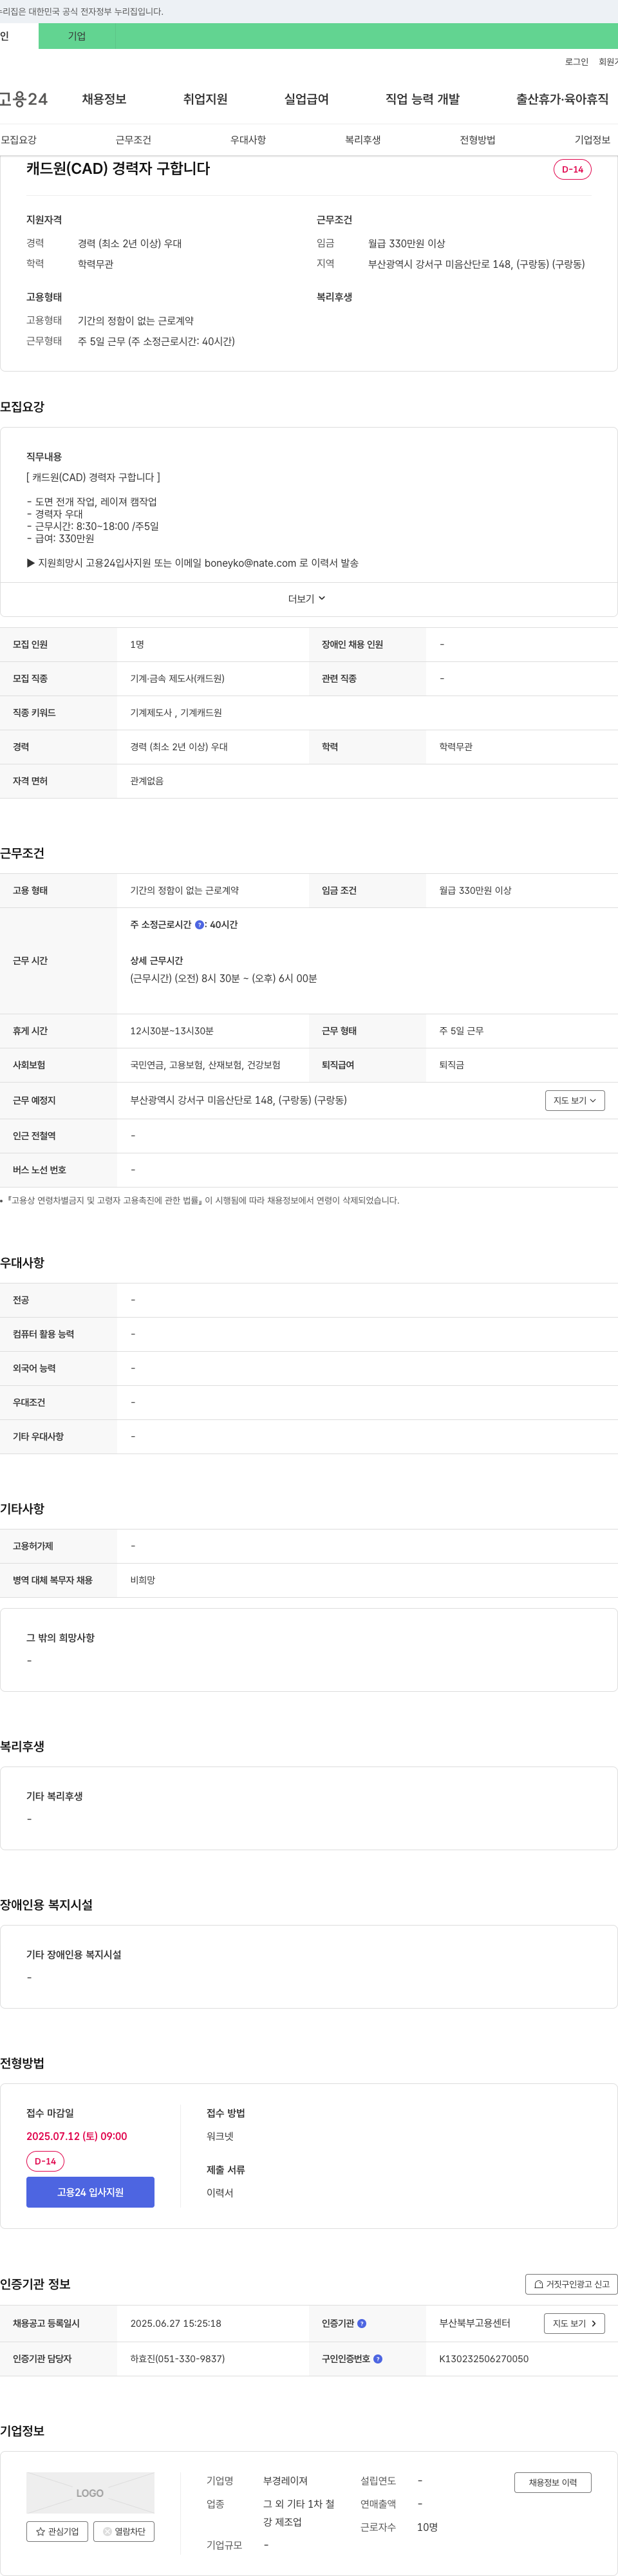Image resolution: width=618 pixels, height=2576 pixels.
Task: Open the 기업 tab at top
Action: pyautogui.click(x=77, y=36)
